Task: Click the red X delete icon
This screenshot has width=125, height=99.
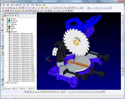Action: click(x=34, y=8)
